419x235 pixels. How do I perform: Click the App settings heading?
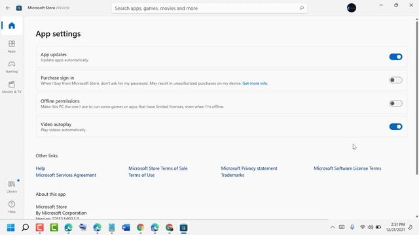click(58, 34)
